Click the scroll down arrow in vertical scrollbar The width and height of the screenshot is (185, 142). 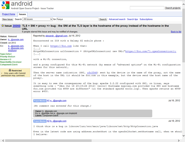(184, 136)
